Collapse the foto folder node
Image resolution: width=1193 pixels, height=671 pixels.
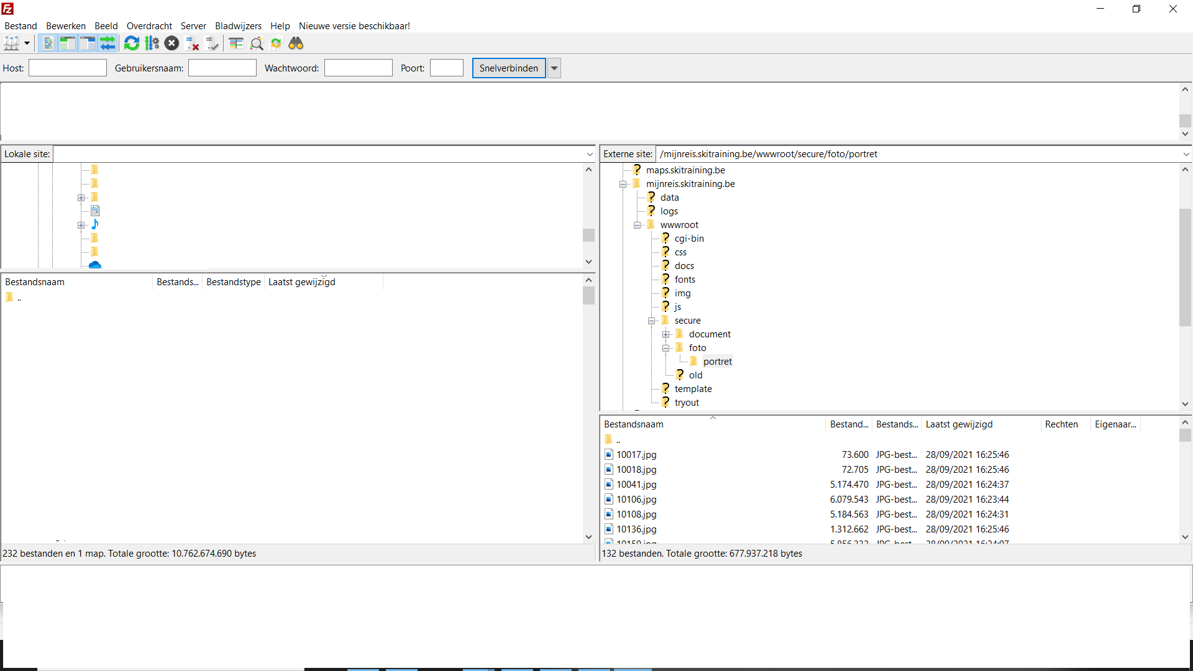tap(665, 349)
